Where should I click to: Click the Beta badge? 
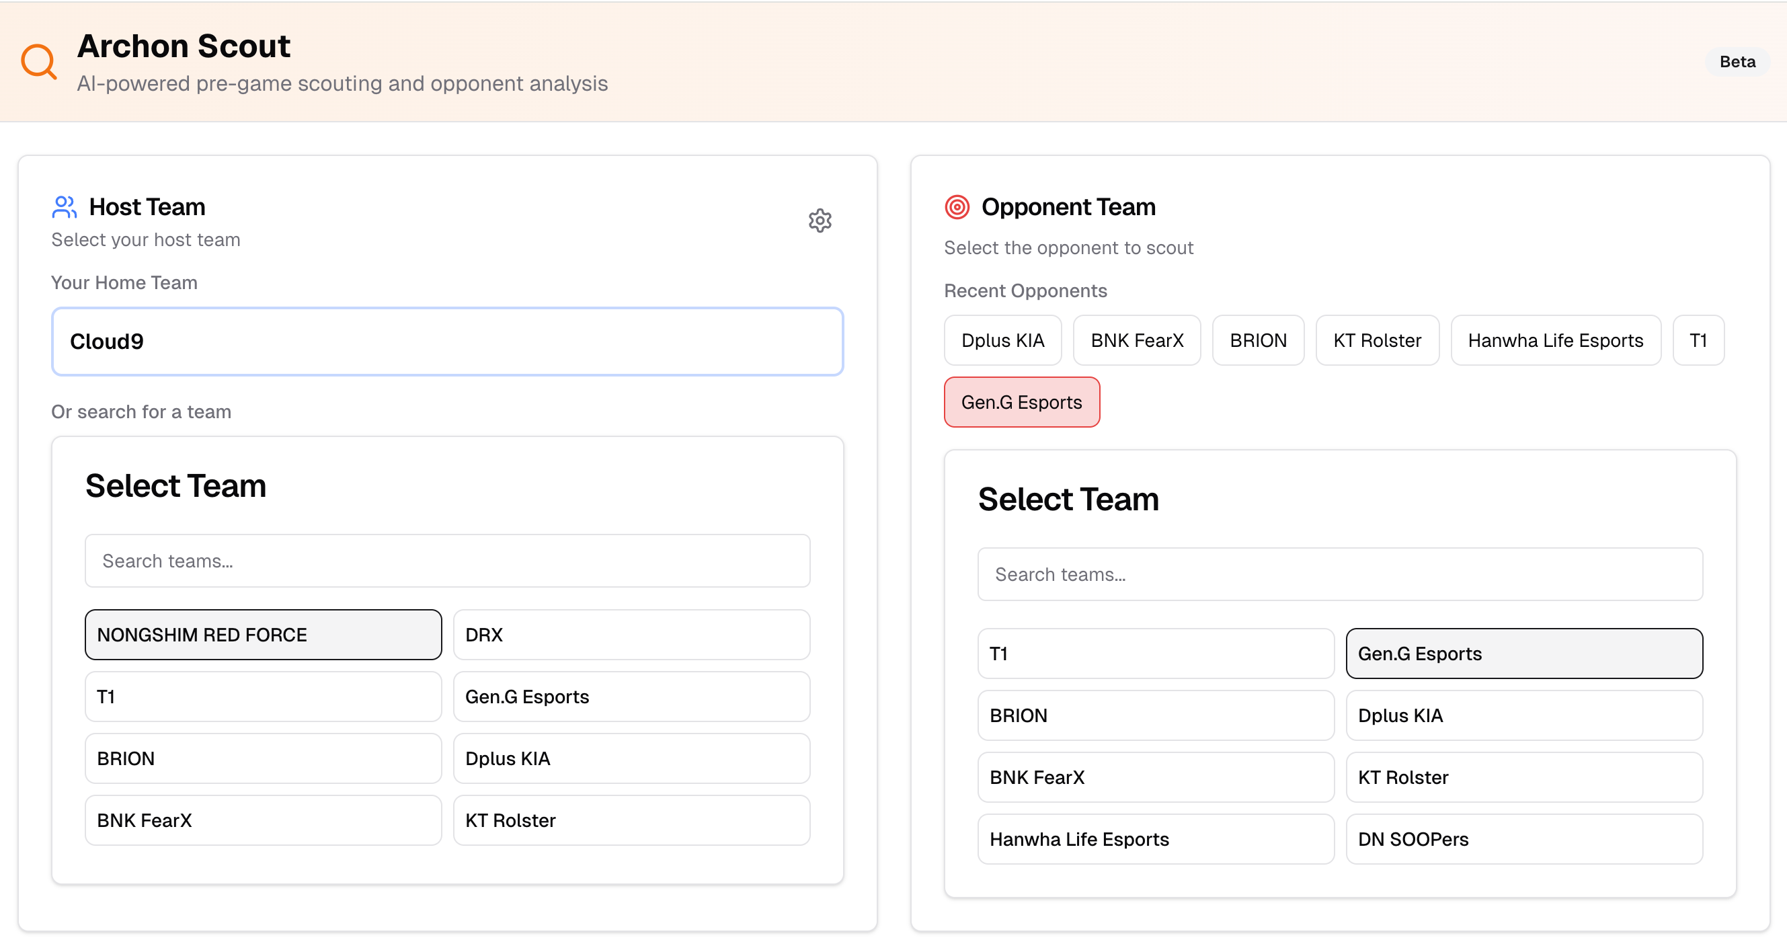(x=1737, y=62)
